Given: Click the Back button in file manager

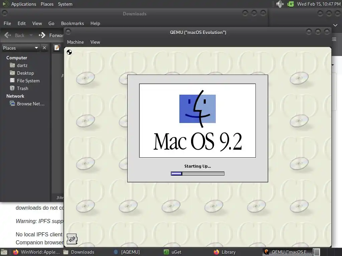Looking at the screenshot, I should click(14, 35).
